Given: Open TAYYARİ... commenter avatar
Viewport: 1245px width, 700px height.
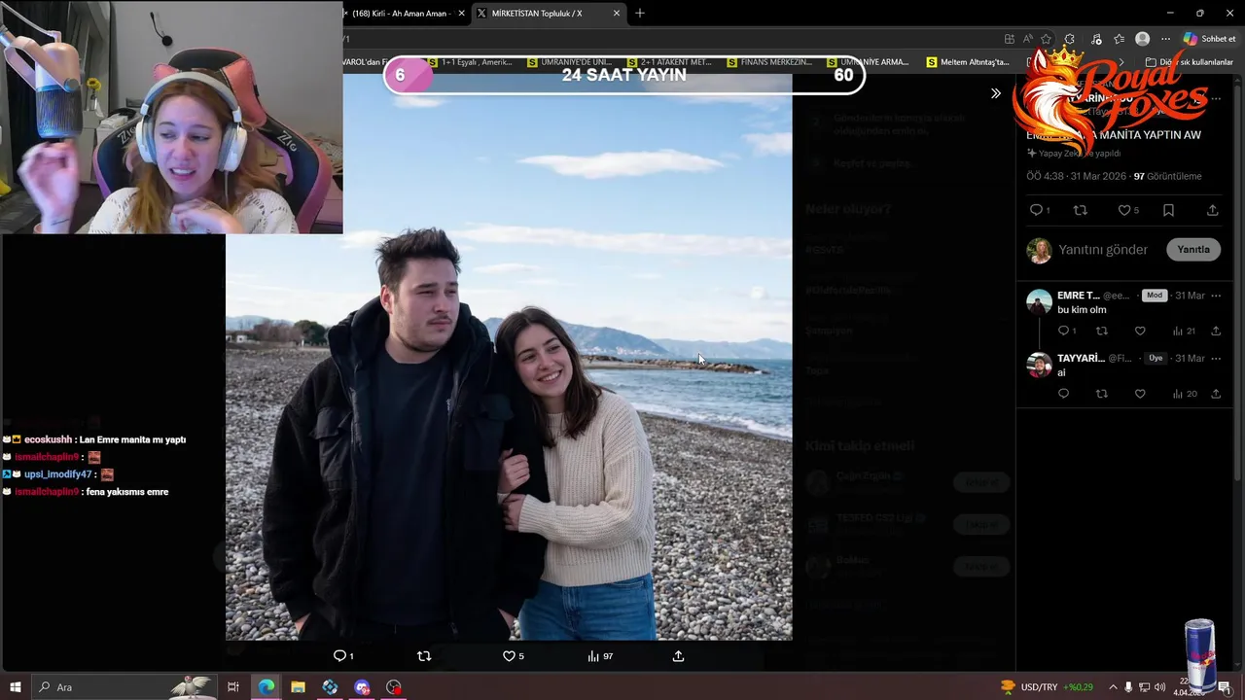Looking at the screenshot, I should [1039, 365].
